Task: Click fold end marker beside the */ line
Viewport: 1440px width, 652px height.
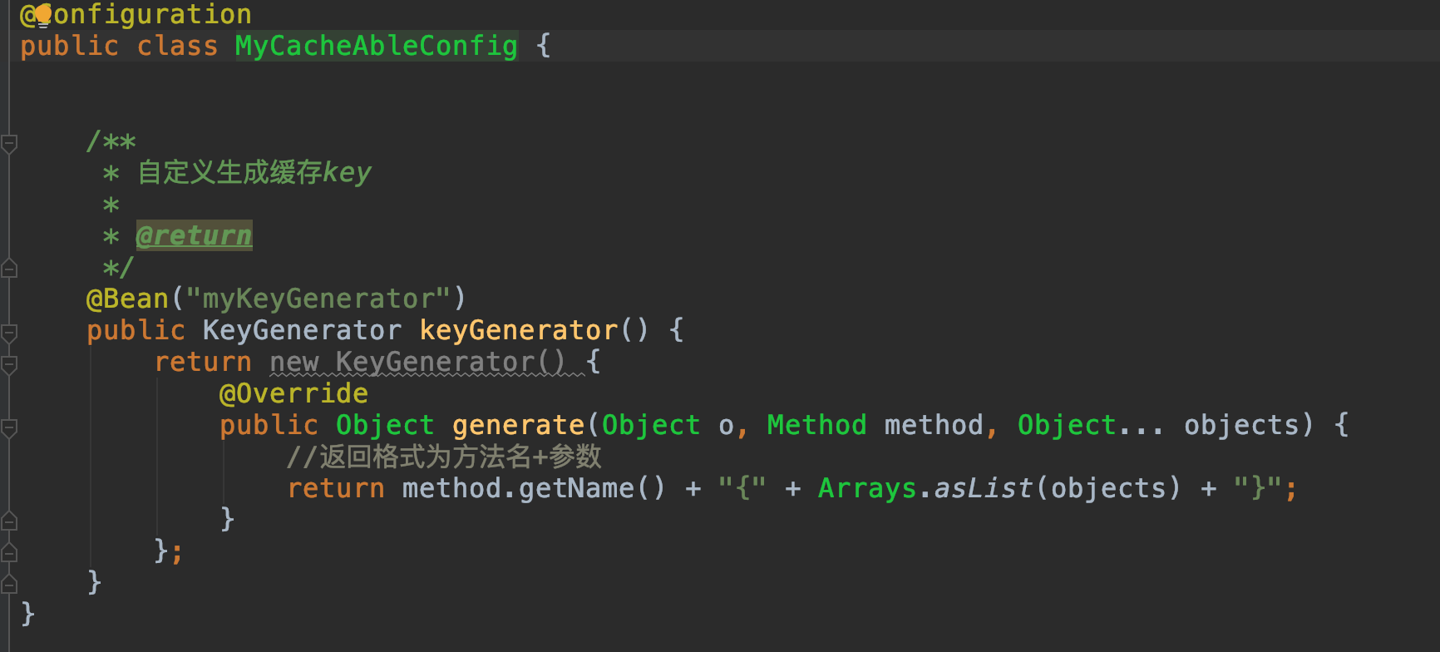Action: [9, 269]
